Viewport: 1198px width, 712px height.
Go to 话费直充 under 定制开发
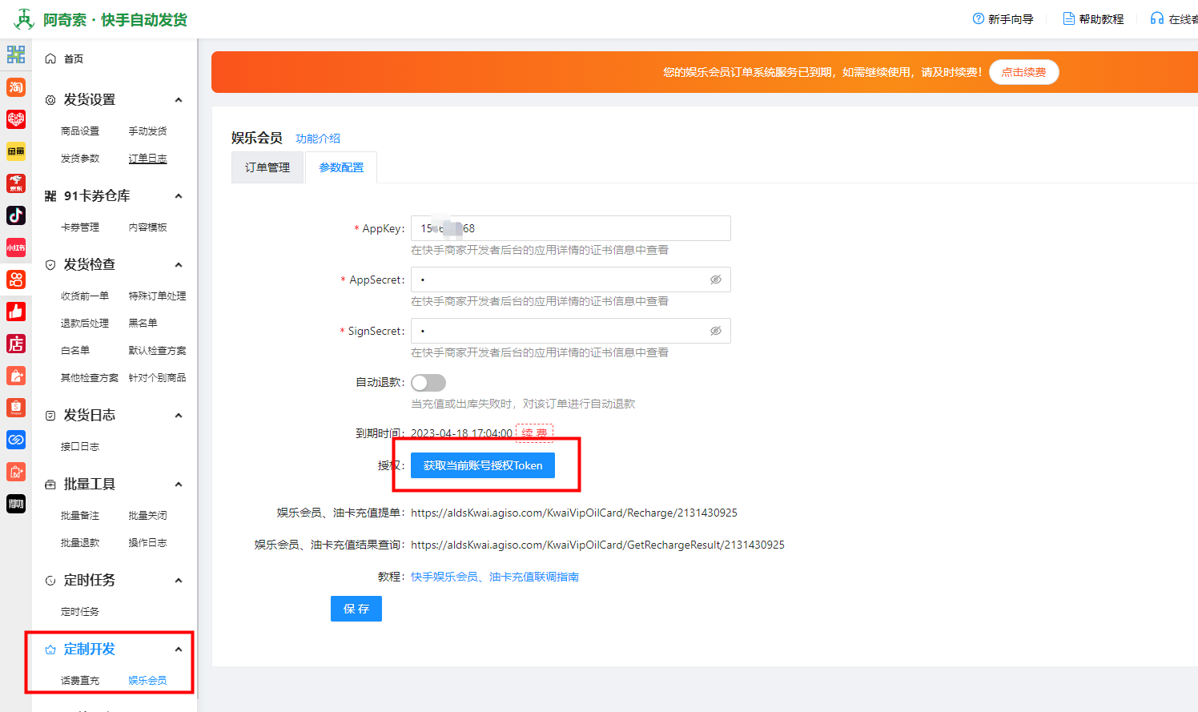point(80,681)
